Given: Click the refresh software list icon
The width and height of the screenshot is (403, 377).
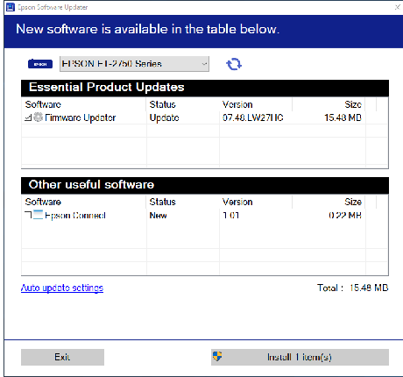Looking at the screenshot, I should pos(234,64).
